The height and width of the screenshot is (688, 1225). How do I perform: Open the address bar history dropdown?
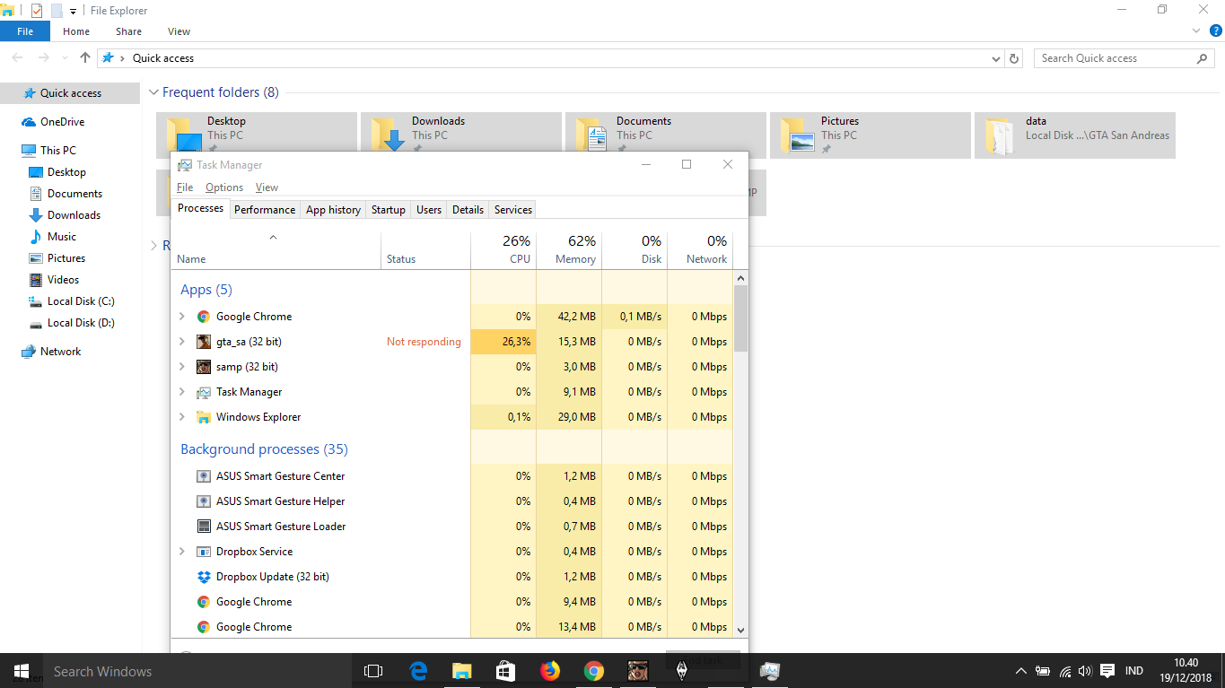(x=996, y=58)
